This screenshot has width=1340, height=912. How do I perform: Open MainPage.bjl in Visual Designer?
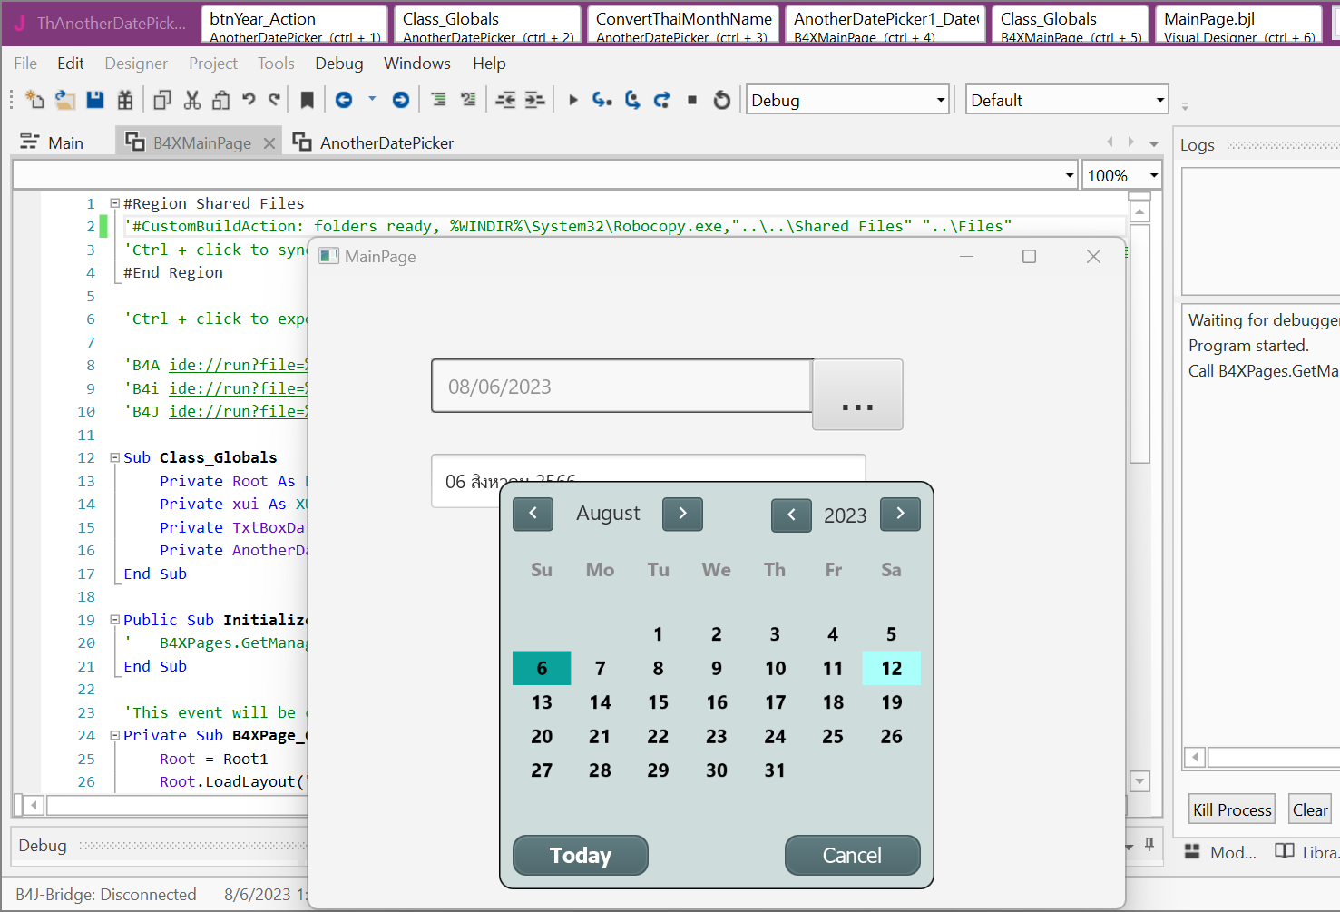(1238, 25)
